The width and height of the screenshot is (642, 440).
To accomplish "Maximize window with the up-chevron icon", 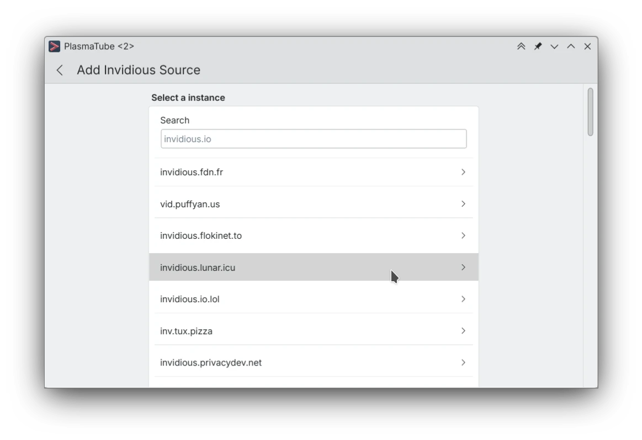I will 571,46.
